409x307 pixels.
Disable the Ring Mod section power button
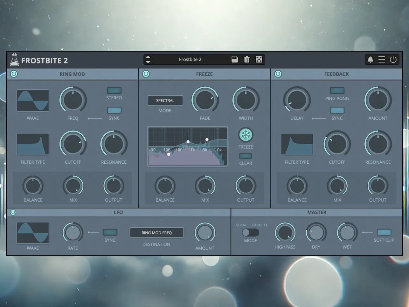[x=14, y=74]
